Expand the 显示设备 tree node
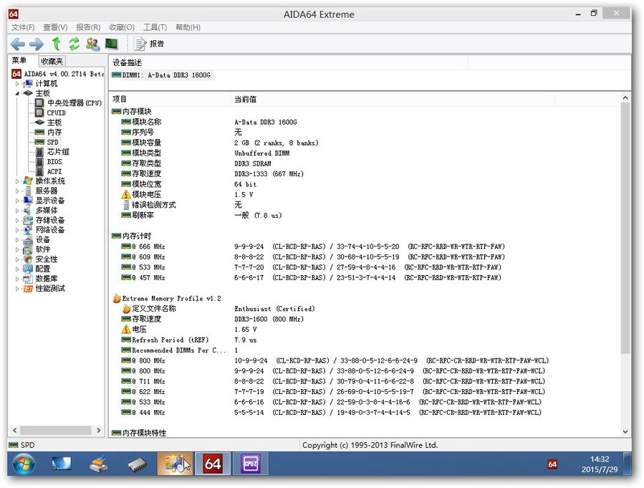 (x=17, y=201)
